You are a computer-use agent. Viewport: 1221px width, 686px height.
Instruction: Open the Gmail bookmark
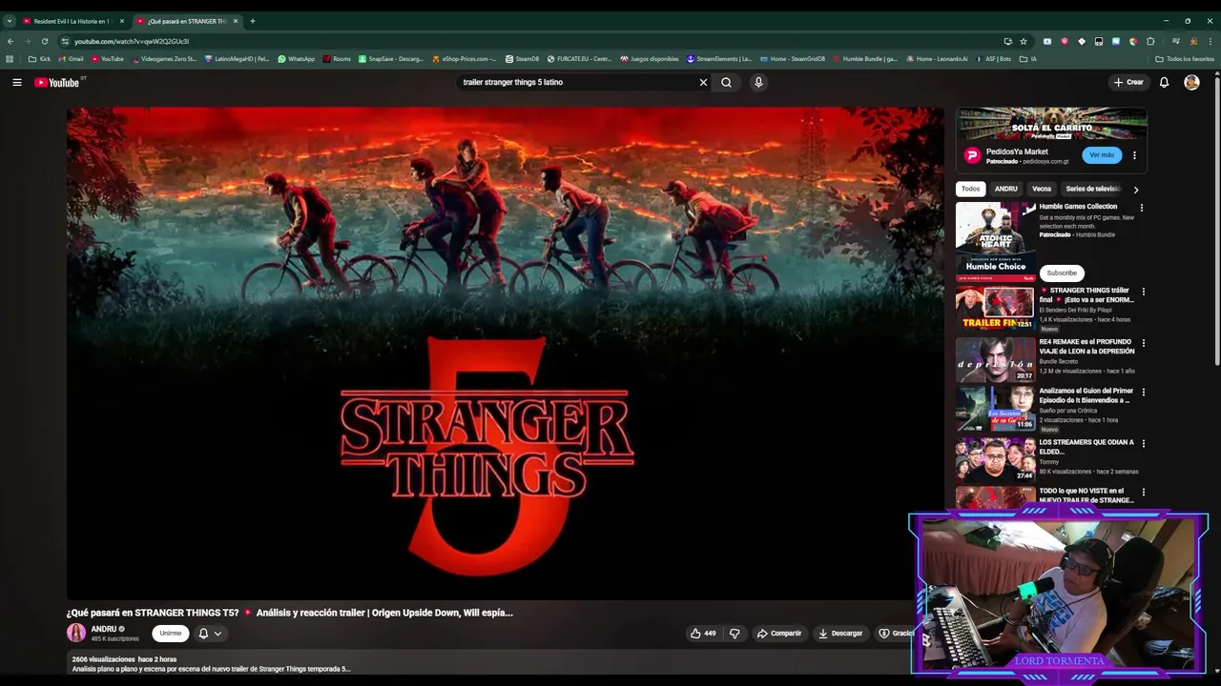tap(71, 59)
